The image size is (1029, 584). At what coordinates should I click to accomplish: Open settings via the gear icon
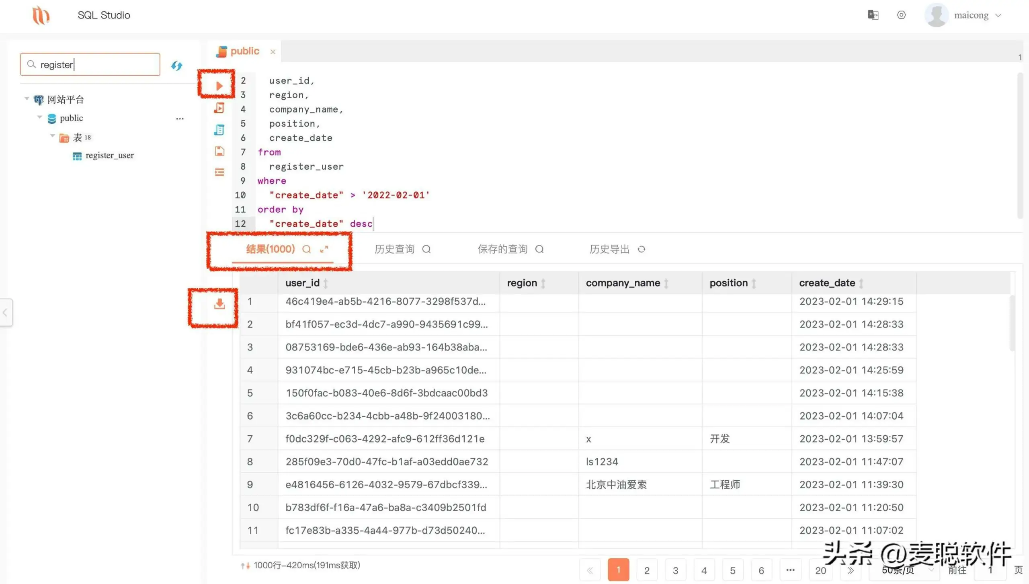901,15
